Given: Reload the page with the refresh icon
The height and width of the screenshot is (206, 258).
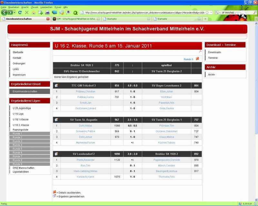Looking at the screenshot, I should tap(20, 13).
